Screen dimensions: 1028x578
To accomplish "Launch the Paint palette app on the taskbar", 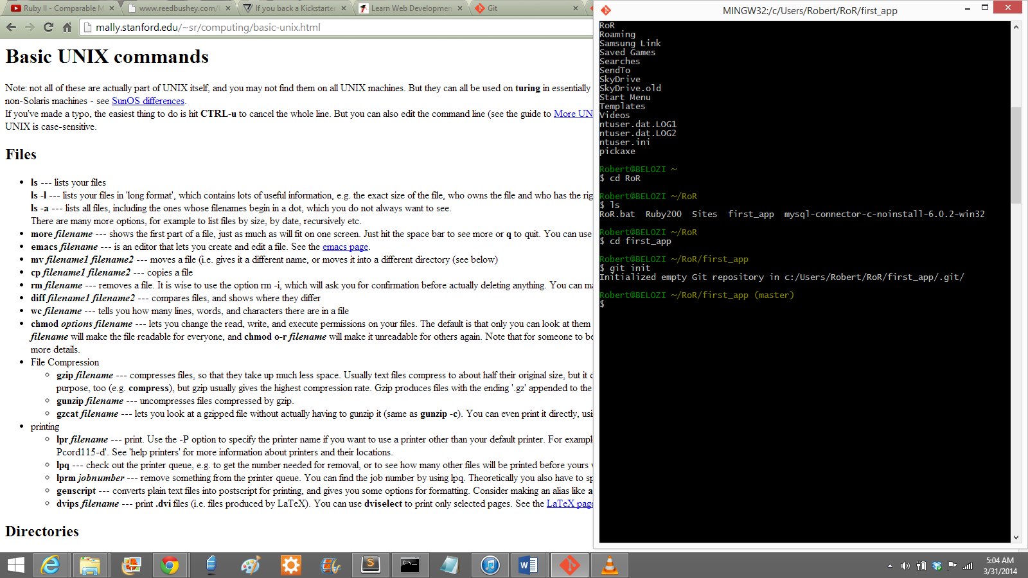I will pyautogui.click(x=250, y=565).
